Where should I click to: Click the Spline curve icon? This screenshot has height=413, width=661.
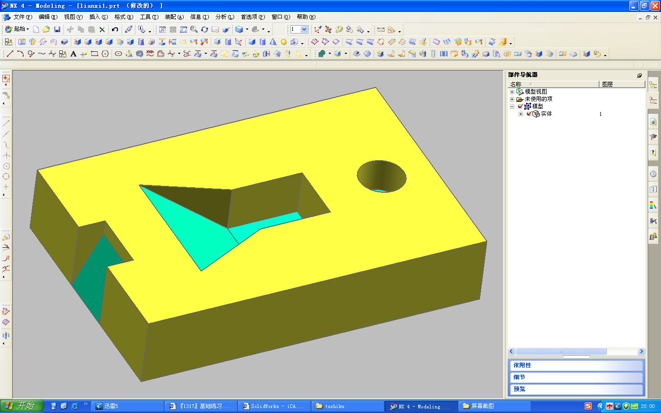41,54
